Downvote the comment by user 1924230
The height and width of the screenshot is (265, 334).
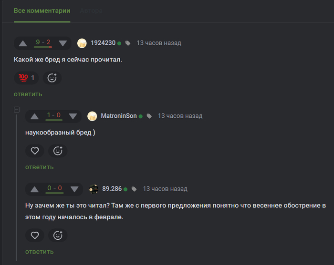(63, 43)
